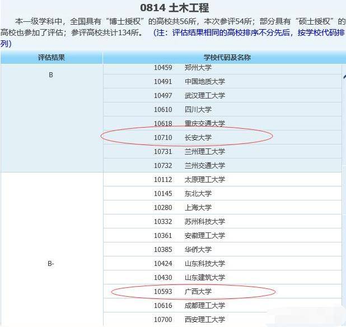
Task: Click the 重庆交通大学 row
Action: [222, 123]
